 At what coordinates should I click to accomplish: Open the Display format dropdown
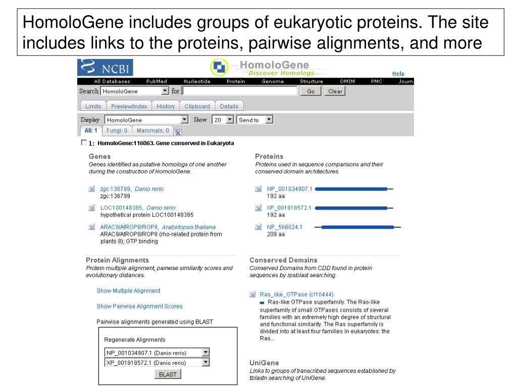(185, 119)
